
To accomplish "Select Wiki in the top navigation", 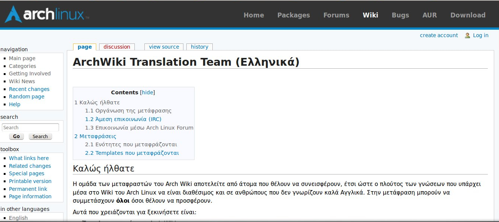I will pyautogui.click(x=370, y=15).
